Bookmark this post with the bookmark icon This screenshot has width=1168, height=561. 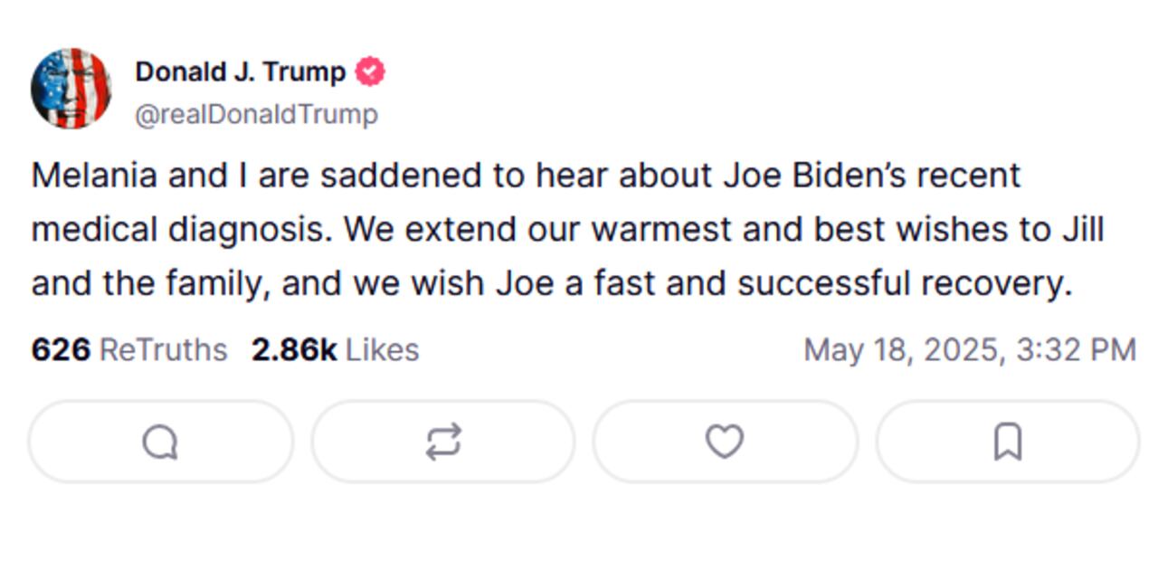(1007, 442)
